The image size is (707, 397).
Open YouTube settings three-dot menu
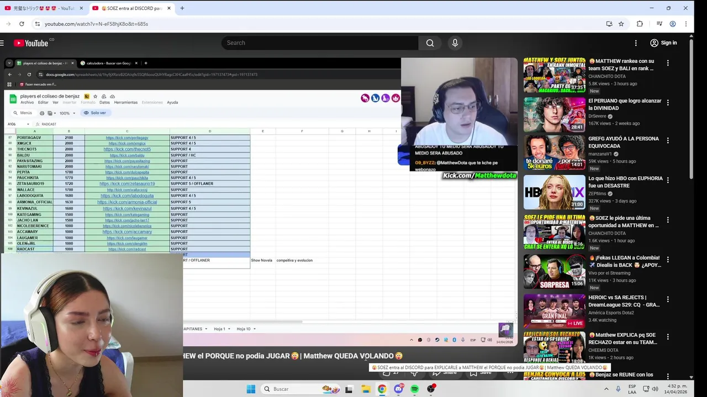coord(636,43)
